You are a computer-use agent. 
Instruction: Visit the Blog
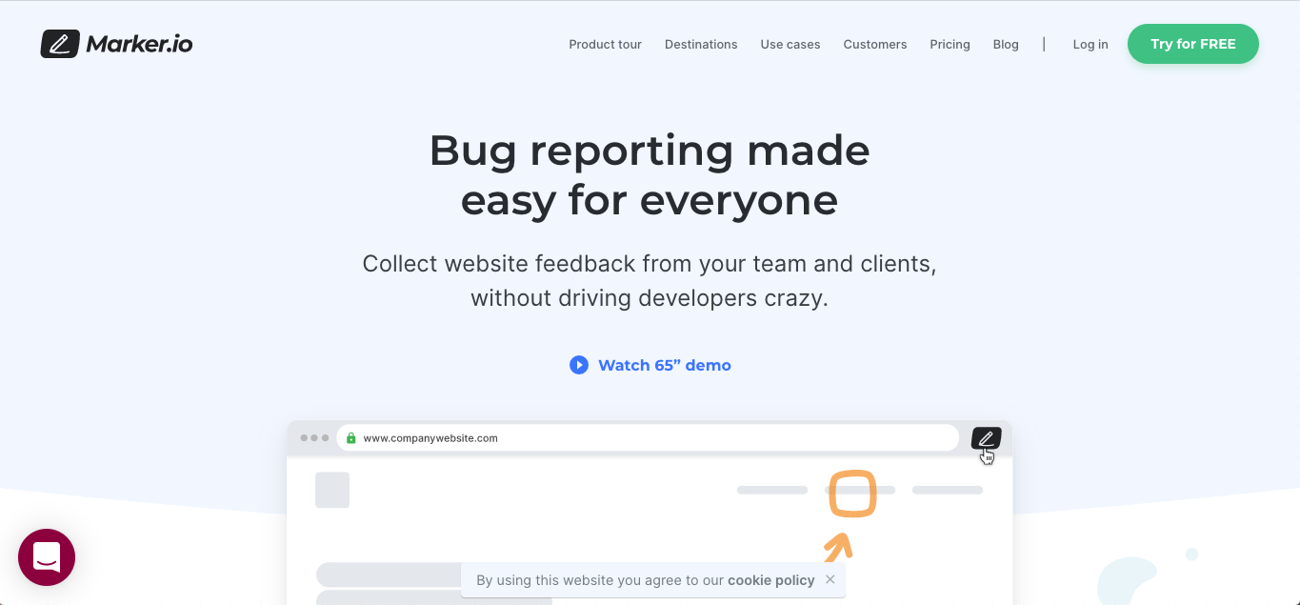pyautogui.click(x=1006, y=44)
